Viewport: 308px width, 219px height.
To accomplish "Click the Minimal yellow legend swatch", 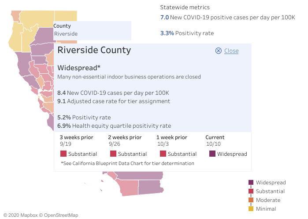I will coord(251,209).
